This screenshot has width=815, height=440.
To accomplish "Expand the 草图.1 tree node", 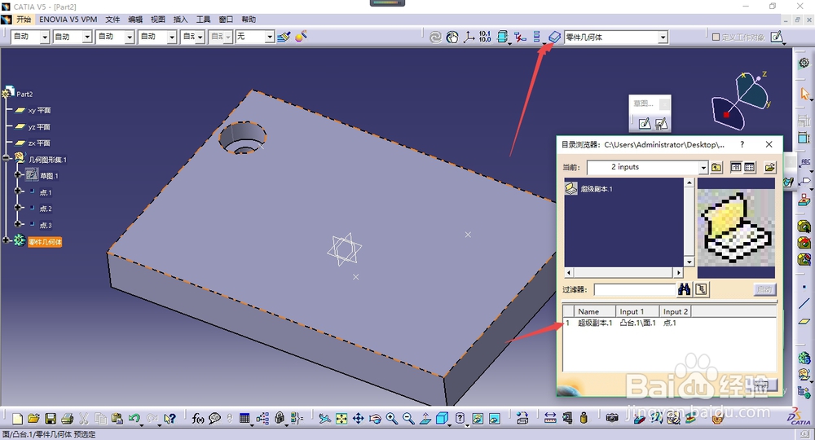I will point(17,174).
